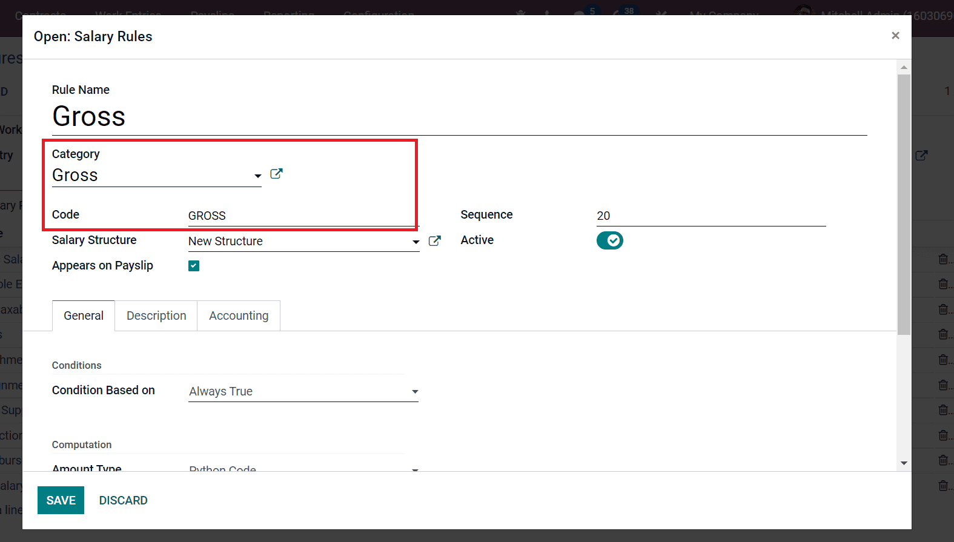Click the external link icon in background window
954x542 pixels.
[x=921, y=156]
